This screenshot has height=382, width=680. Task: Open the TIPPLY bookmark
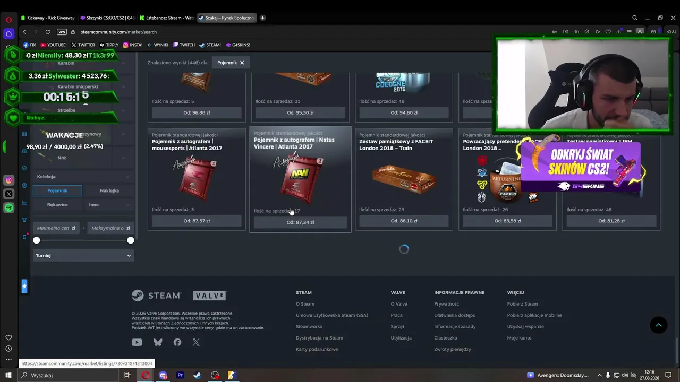click(x=109, y=45)
